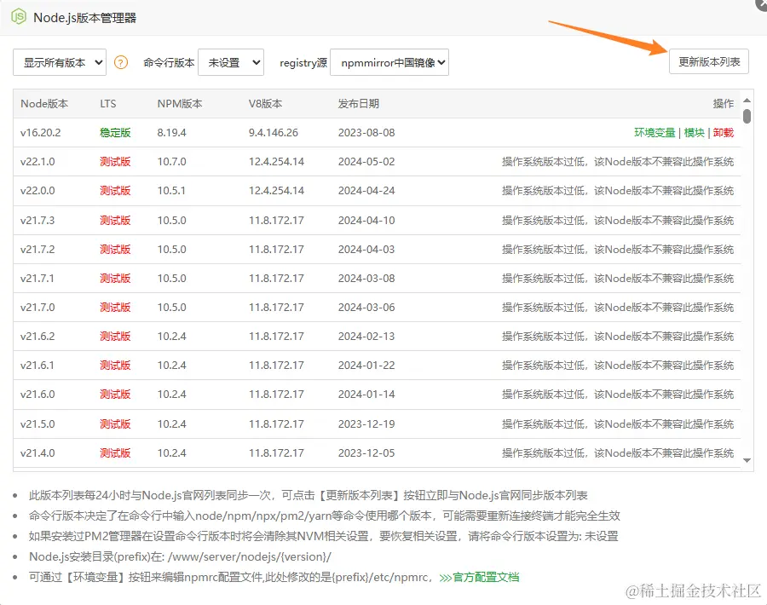Select the v21.6.1 version cell
Image resolution: width=767 pixels, height=605 pixels.
(x=37, y=365)
